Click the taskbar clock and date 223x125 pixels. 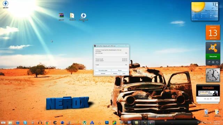(217, 123)
